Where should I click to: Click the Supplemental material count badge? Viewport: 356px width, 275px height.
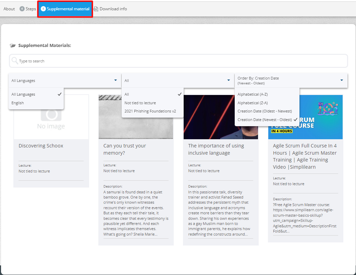pyautogui.click(x=43, y=9)
